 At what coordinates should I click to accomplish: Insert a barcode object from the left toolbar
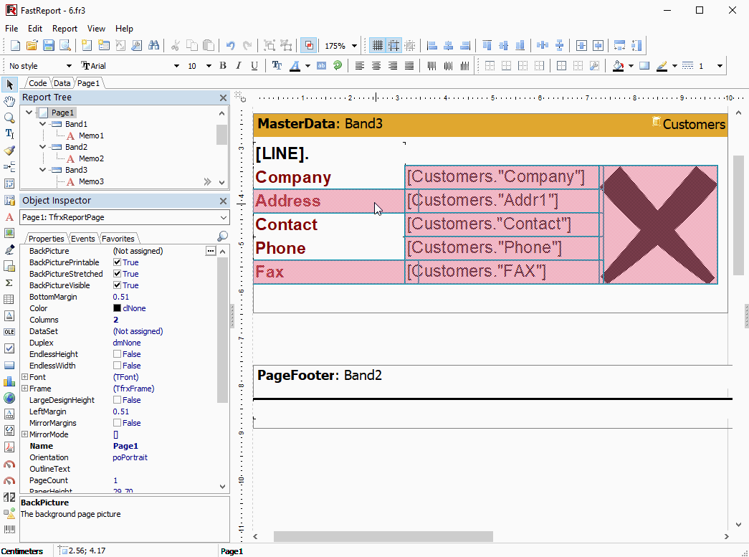coord(9,529)
